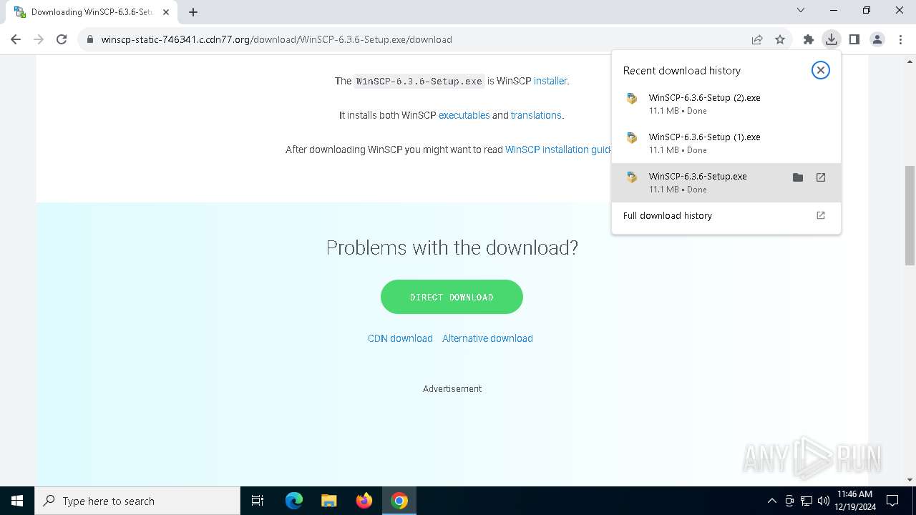Click the address bar URL

coord(276,39)
